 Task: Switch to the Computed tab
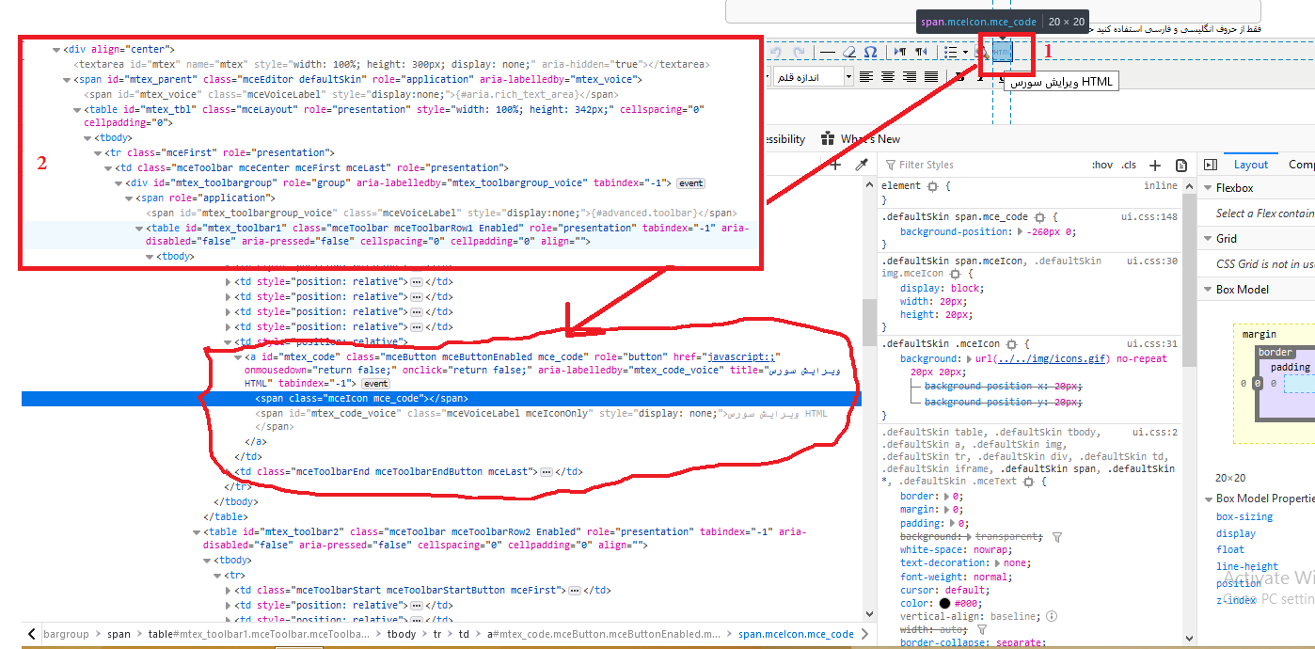tap(1304, 164)
